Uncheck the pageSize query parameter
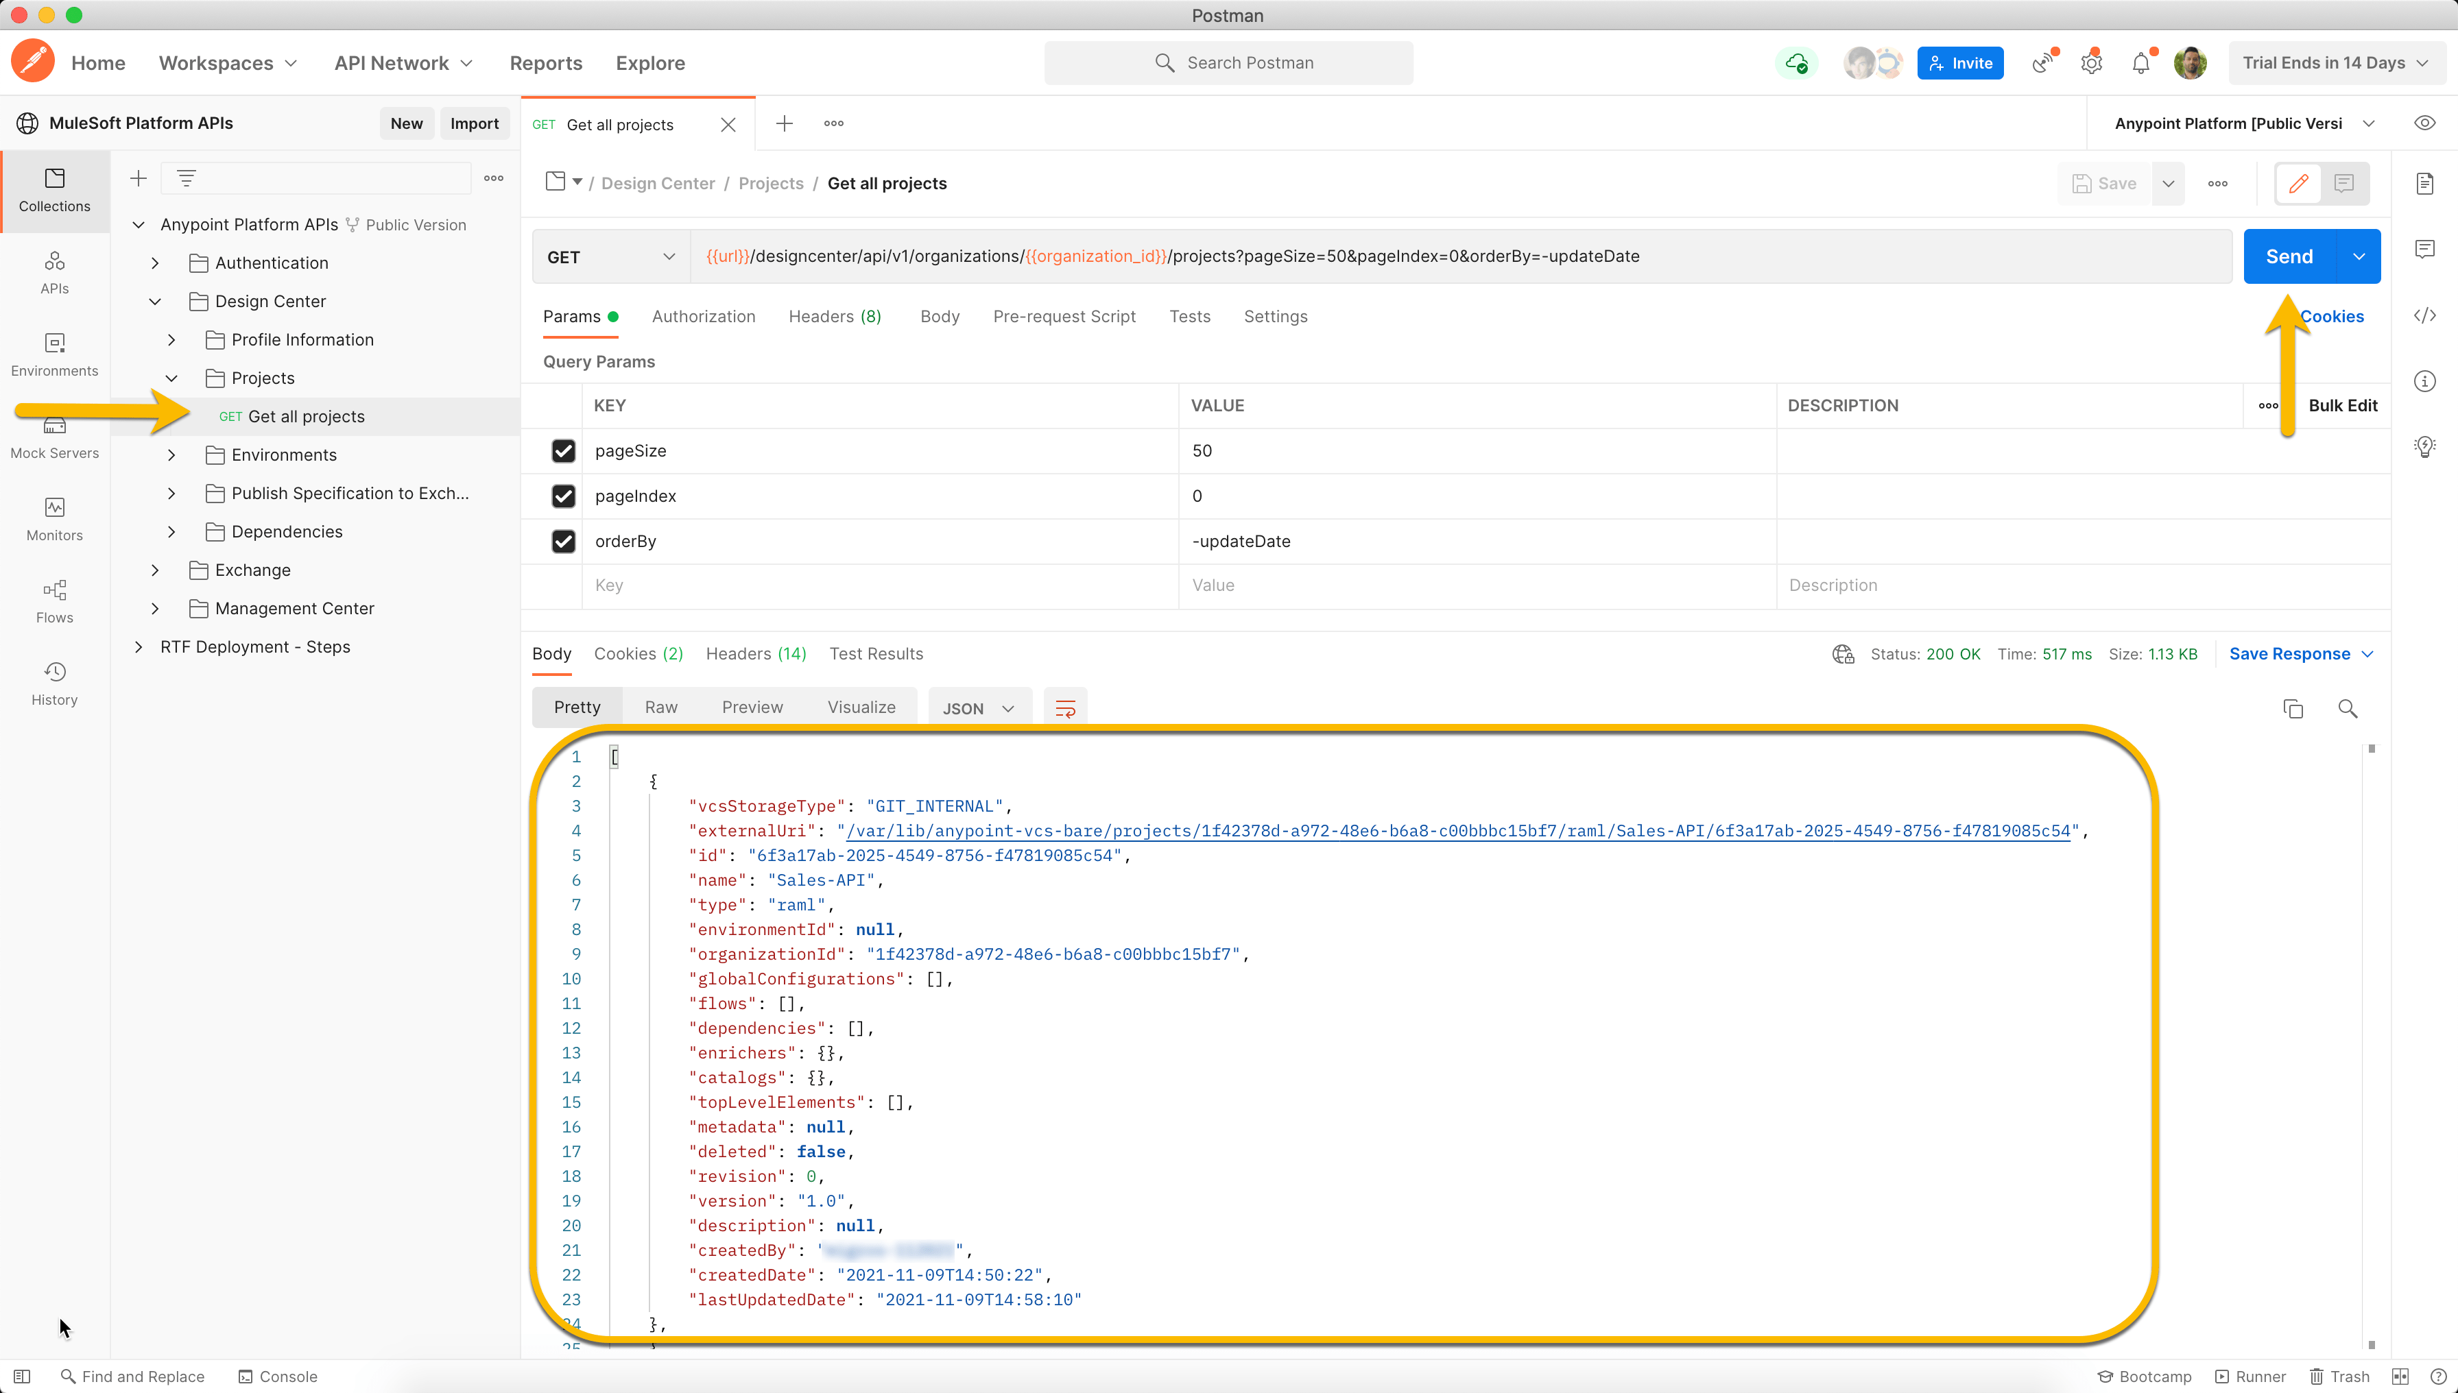Image resolution: width=2458 pixels, height=1393 pixels. click(x=563, y=450)
